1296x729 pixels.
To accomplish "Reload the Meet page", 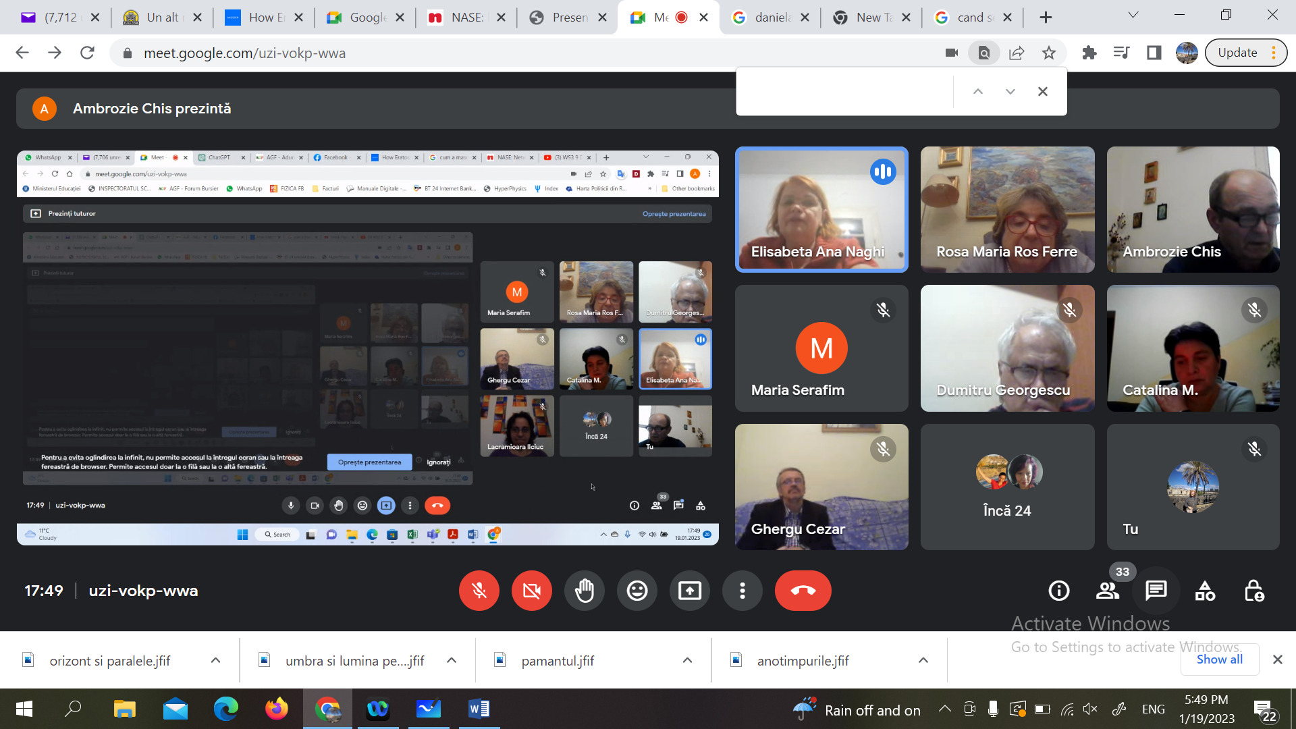I will [87, 53].
